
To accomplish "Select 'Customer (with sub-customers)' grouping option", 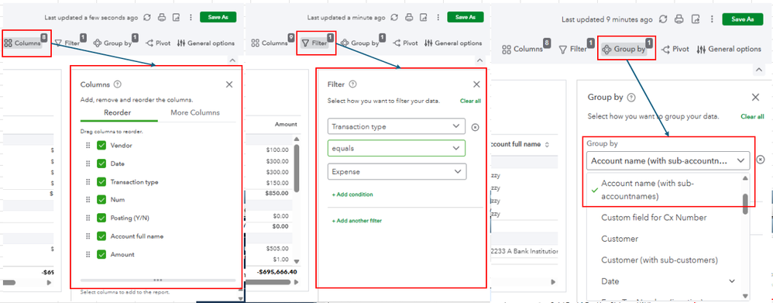I will [659, 260].
